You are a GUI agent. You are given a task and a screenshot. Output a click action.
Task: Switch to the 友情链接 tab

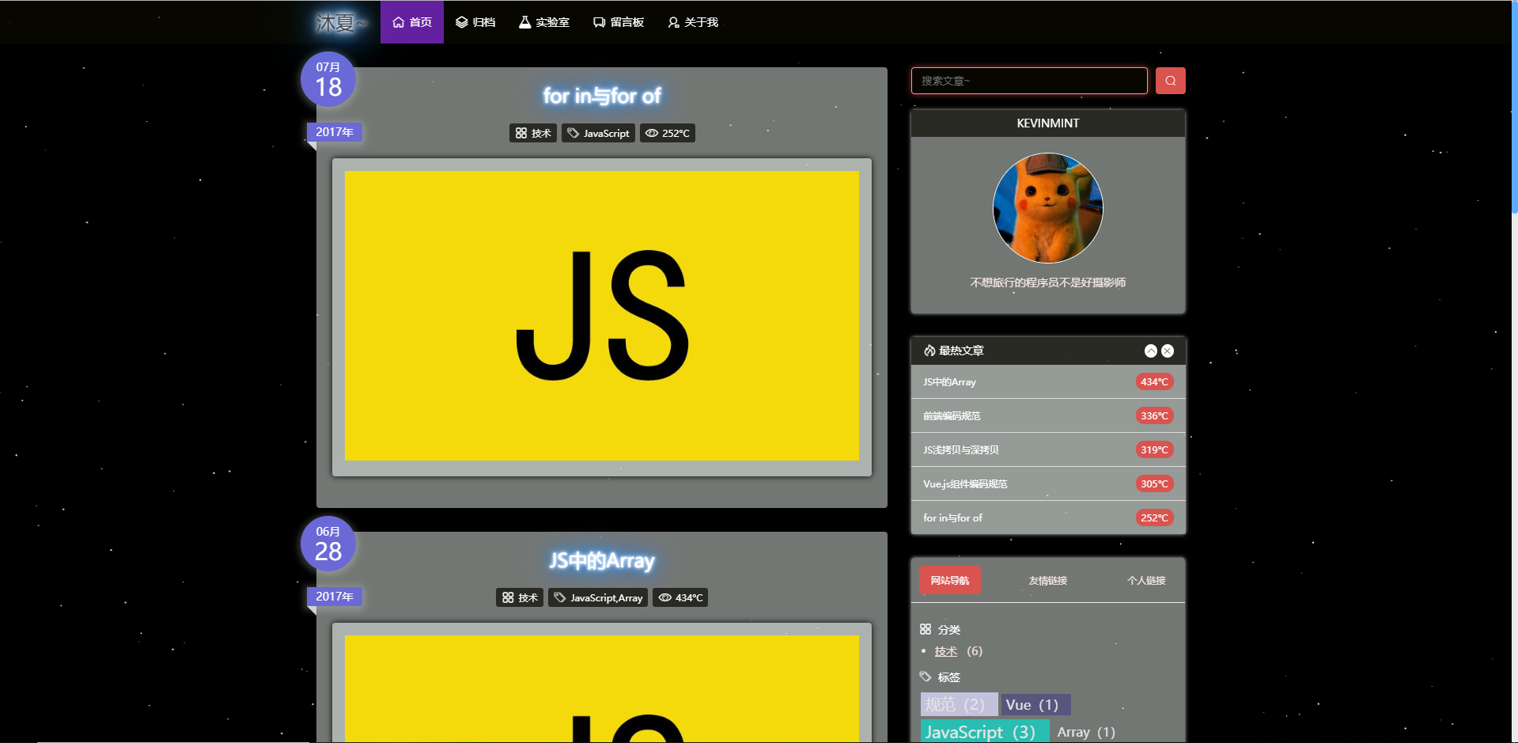pyautogui.click(x=1048, y=580)
